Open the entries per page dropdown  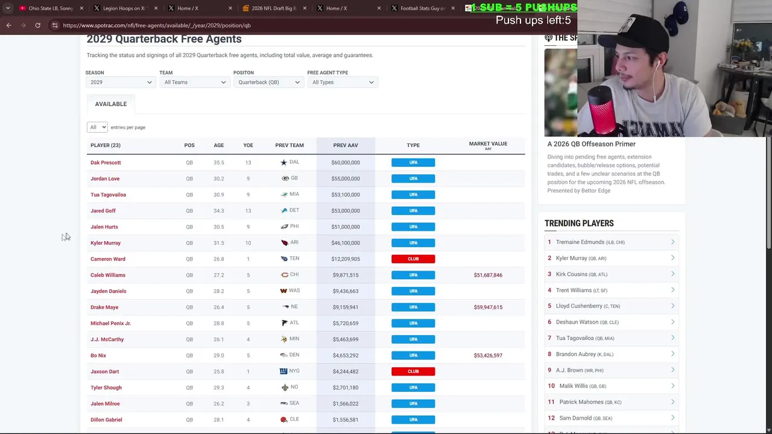97,127
